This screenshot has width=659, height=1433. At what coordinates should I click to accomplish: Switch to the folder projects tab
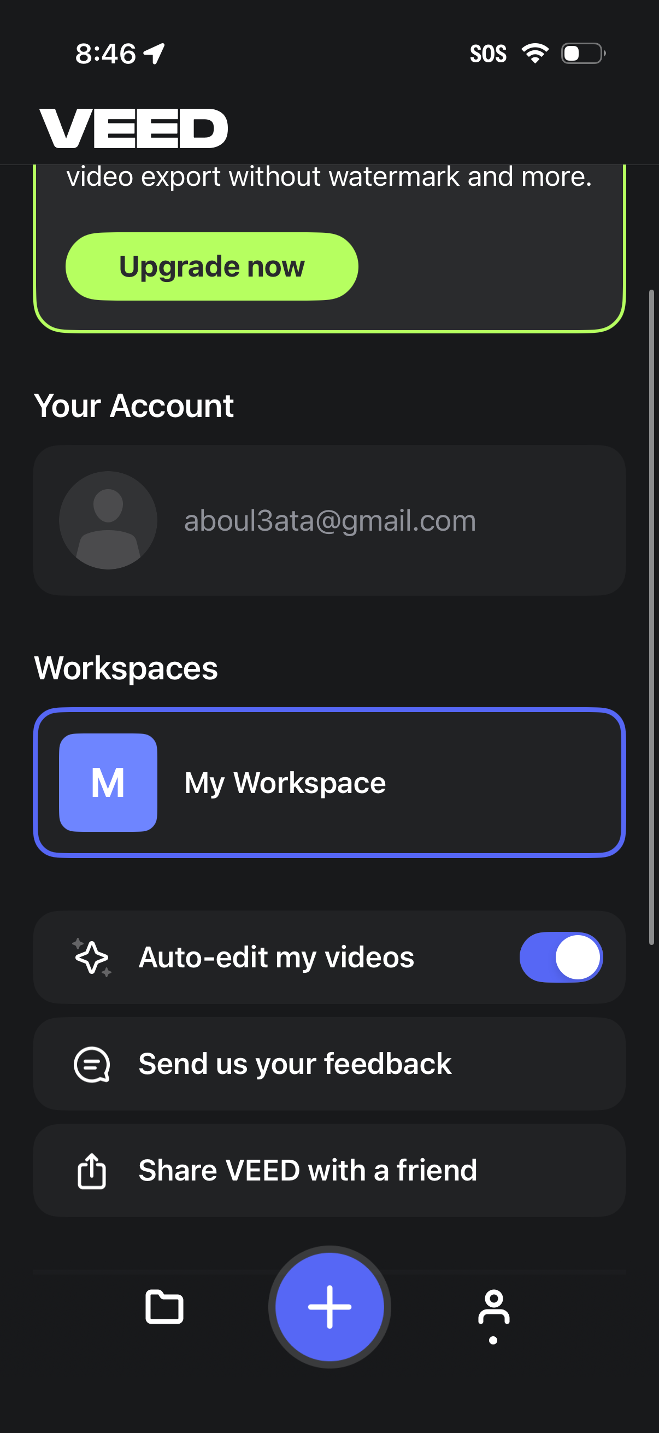(x=164, y=1306)
